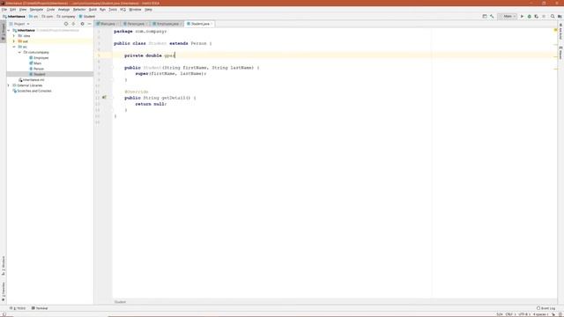Open the Terminal tool window
The height and width of the screenshot is (317, 564).
coord(40,308)
